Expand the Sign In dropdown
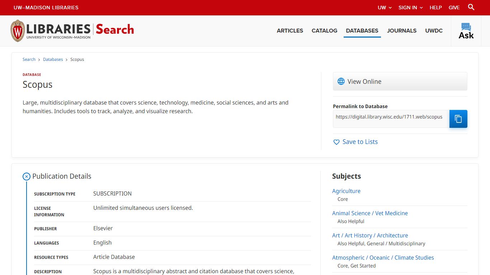The image size is (490, 275). (411, 8)
